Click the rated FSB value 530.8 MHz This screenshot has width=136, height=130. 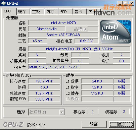44,99
